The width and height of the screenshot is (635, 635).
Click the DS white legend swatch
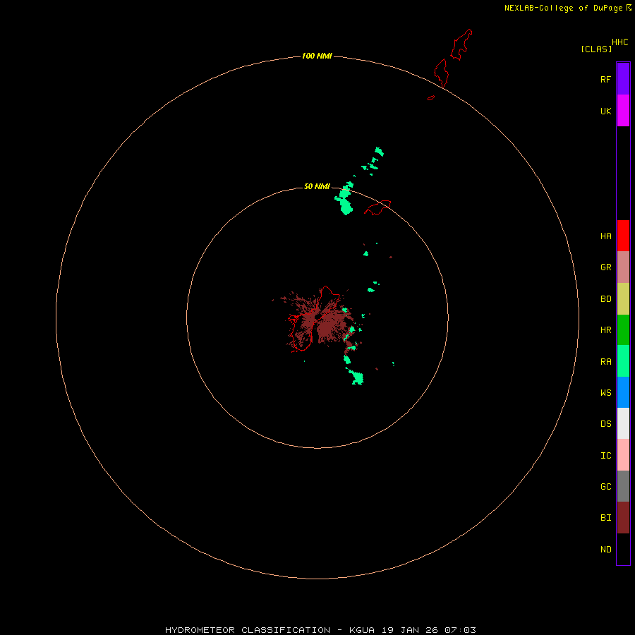click(x=623, y=423)
